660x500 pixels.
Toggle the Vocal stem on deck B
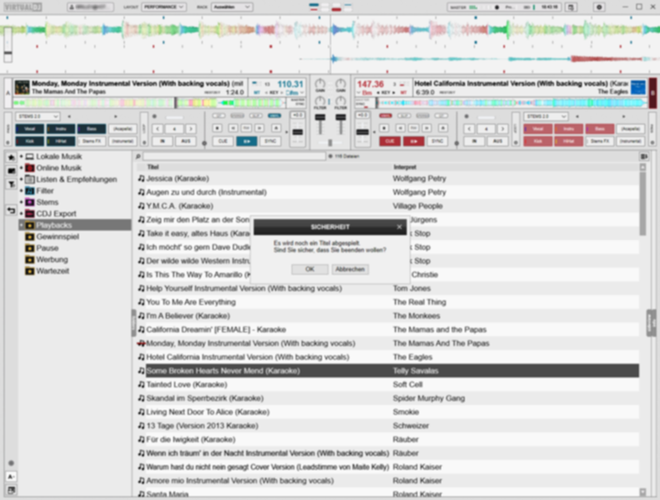pyautogui.click(x=537, y=129)
